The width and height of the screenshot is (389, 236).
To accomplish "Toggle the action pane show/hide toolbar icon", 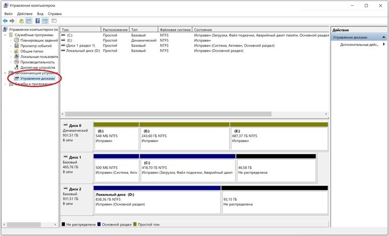I will click(45, 21).
